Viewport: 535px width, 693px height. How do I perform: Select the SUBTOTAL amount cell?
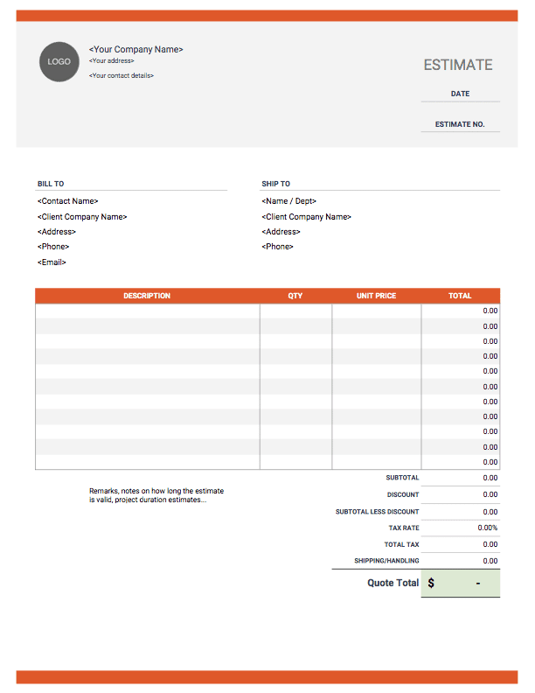tap(461, 478)
